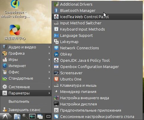Click the Language Support flag icon
Screen dimensions: 144x120
(x=56, y=35)
